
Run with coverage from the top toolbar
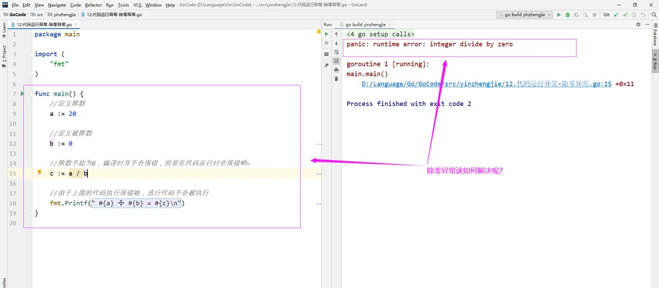(577, 15)
